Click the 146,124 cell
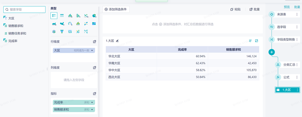 point(233,56)
